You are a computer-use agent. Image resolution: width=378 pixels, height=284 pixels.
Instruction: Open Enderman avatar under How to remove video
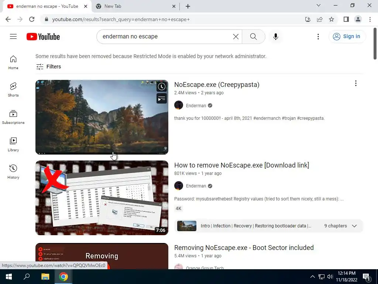(x=179, y=186)
